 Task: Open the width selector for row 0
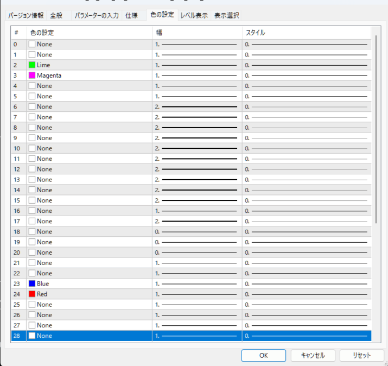point(197,45)
